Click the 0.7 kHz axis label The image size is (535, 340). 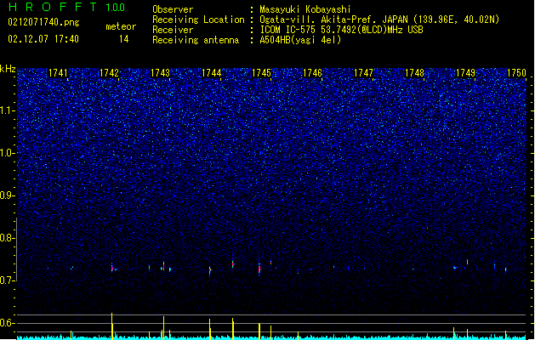[x=8, y=280]
